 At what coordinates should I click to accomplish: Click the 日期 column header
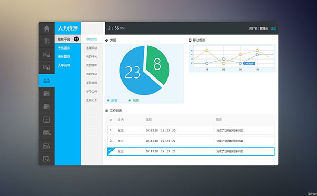click(x=148, y=120)
